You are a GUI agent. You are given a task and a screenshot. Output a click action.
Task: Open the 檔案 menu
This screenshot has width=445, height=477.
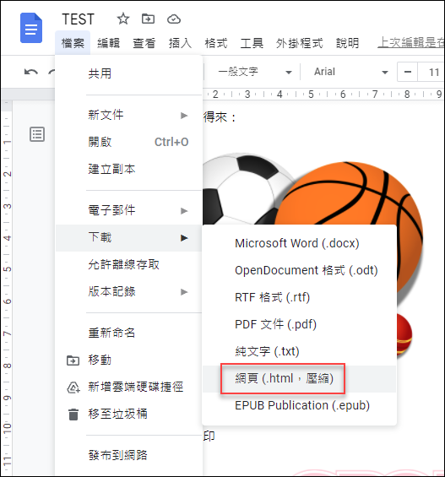tap(73, 43)
